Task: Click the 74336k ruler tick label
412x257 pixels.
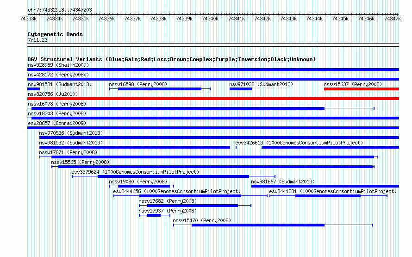Action: (x=106, y=19)
